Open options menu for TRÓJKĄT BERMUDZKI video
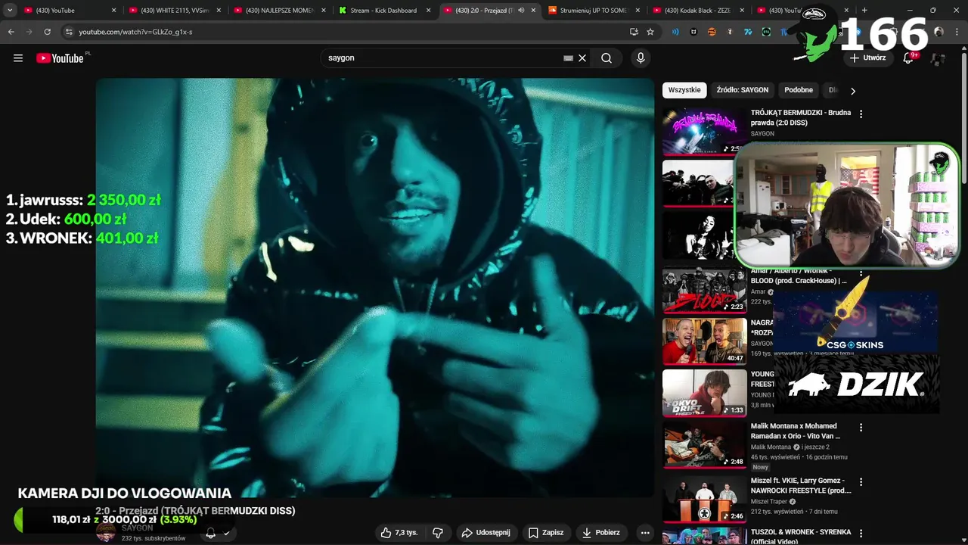Image resolution: width=968 pixels, height=545 pixels. point(861,114)
